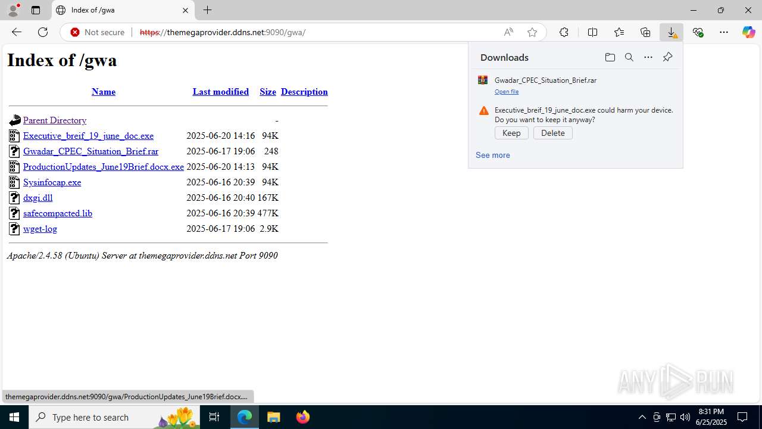Open ProductionUpdates_June19Brief.docx.exe link
This screenshot has width=762, height=429.
pos(104,167)
